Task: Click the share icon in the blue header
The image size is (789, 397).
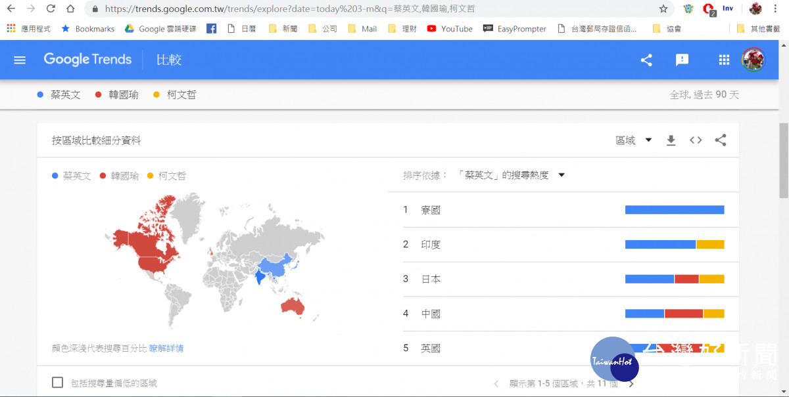Action: [x=646, y=60]
